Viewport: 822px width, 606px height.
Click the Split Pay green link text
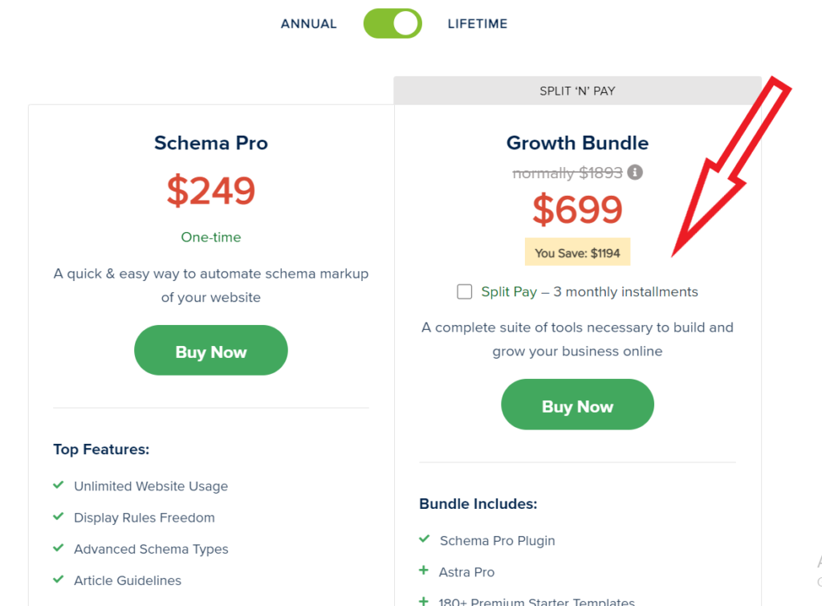tap(509, 291)
